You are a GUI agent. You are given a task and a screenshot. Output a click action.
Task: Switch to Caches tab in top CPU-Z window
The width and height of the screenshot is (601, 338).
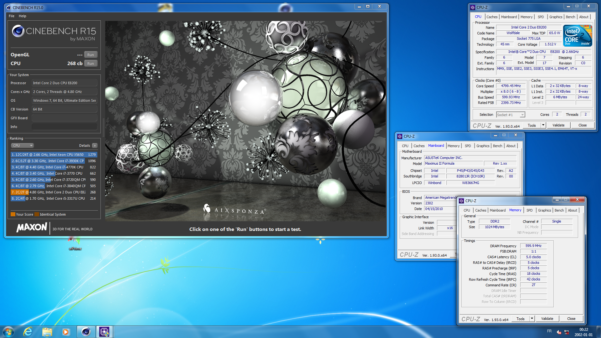click(x=492, y=17)
